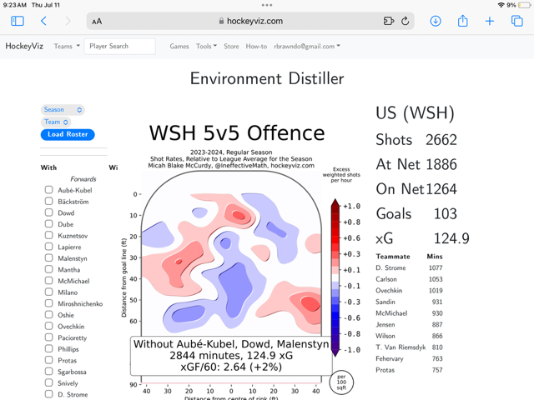This screenshot has height=400, width=534.
Task: Open the share sheet
Action: pyautogui.click(x=462, y=21)
